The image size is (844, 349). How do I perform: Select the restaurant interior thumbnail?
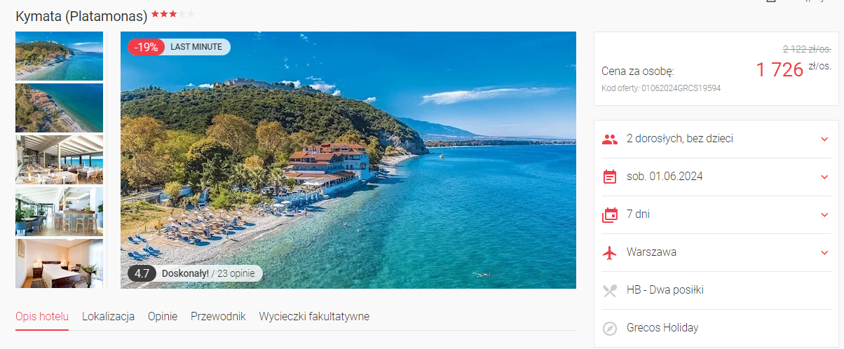coord(59,160)
